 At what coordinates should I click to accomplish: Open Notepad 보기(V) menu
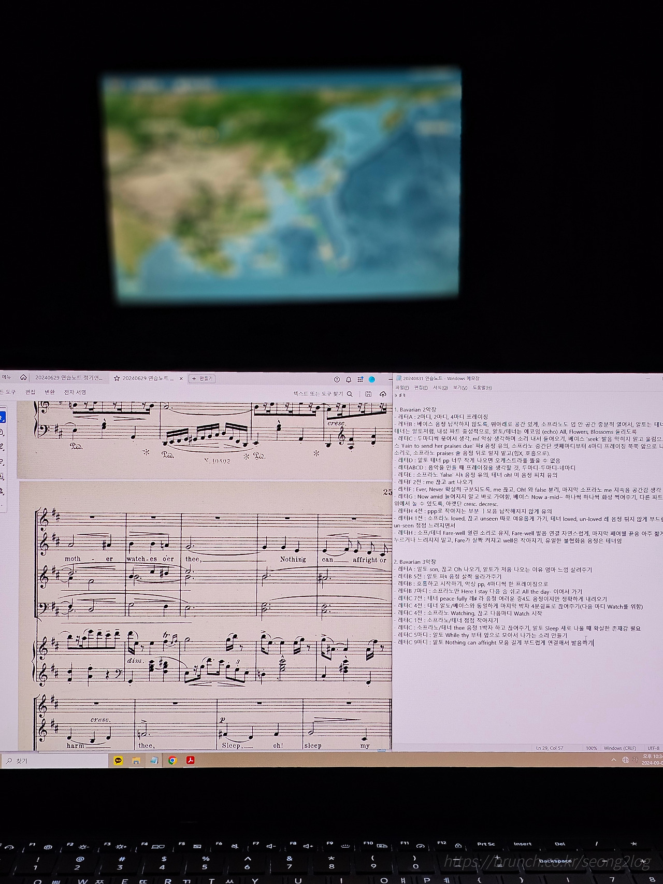460,388
